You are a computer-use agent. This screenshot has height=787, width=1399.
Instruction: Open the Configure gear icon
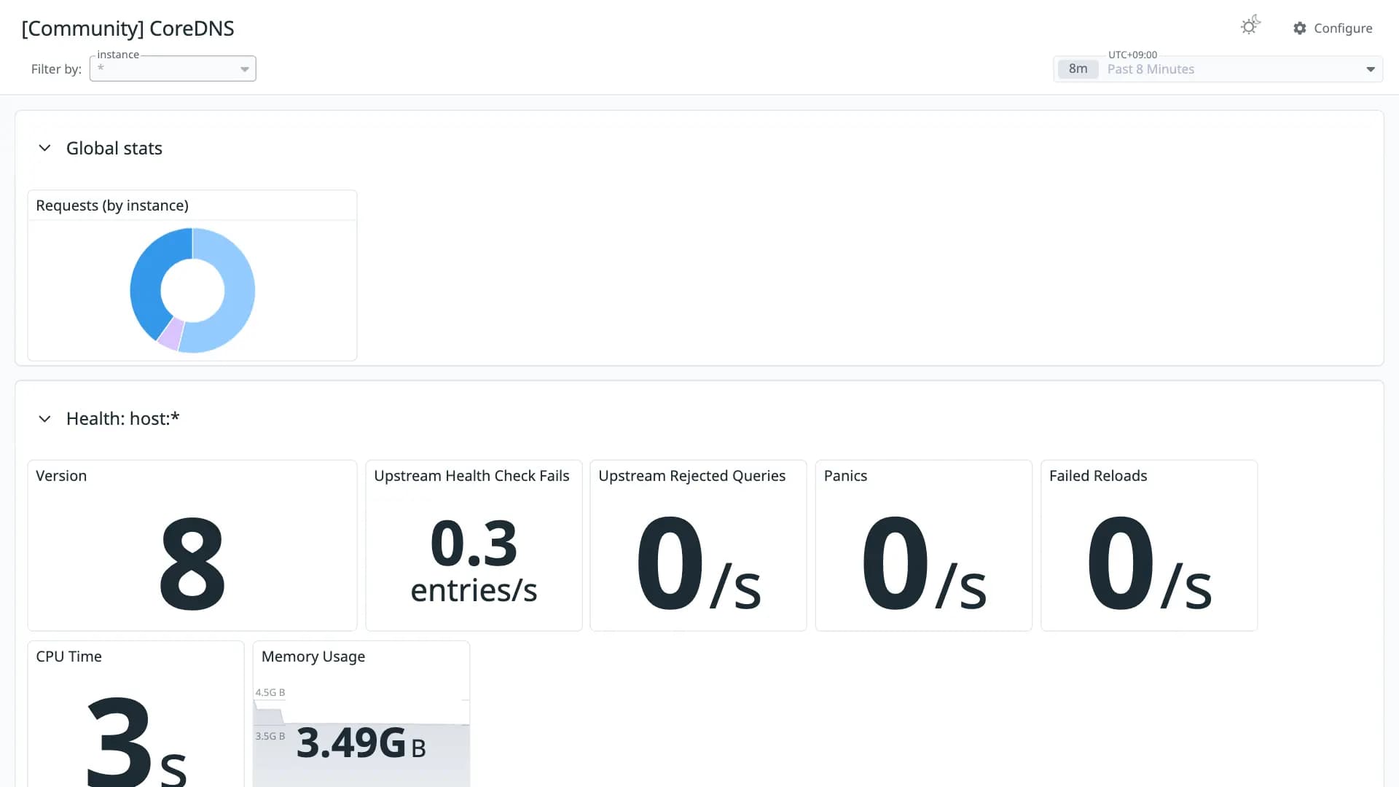click(1300, 28)
